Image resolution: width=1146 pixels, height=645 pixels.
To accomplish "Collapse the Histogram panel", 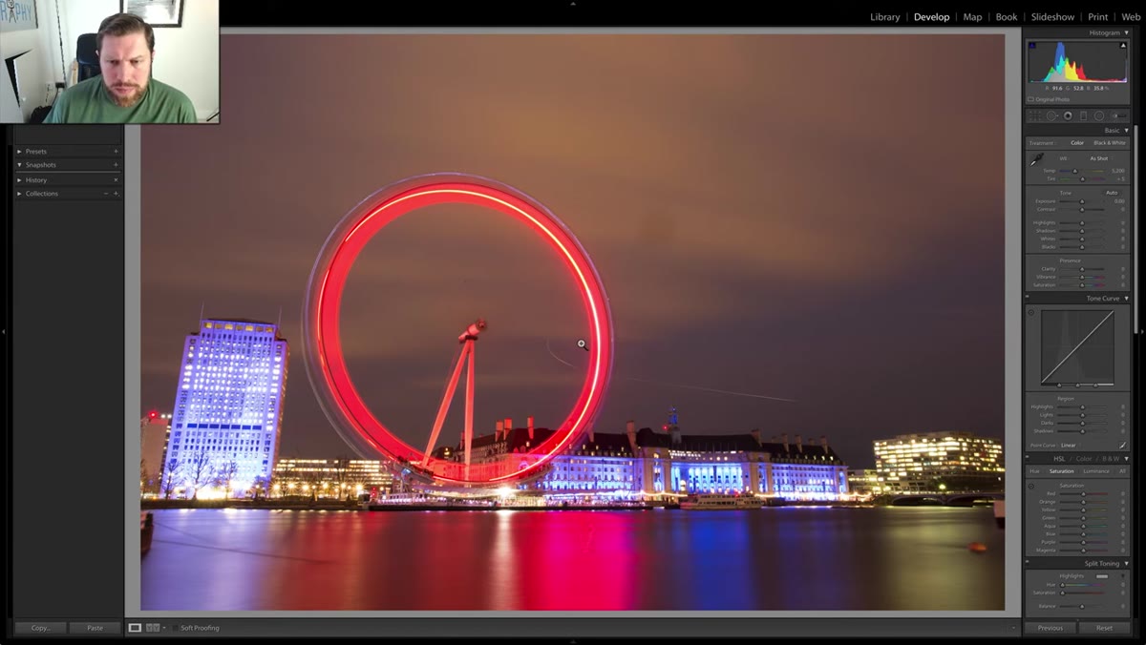I will (x=1126, y=32).
